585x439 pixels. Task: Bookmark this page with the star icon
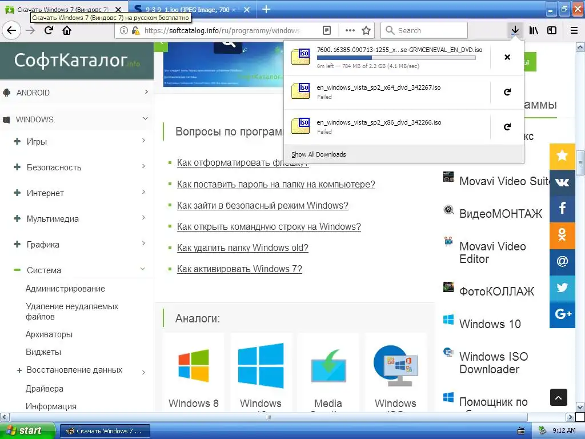click(366, 31)
